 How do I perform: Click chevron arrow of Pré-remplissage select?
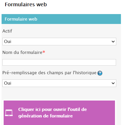[113, 83]
